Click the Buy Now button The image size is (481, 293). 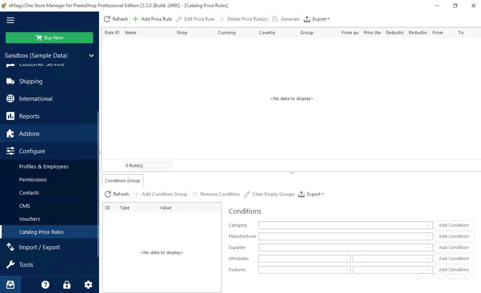[x=49, y=37]
